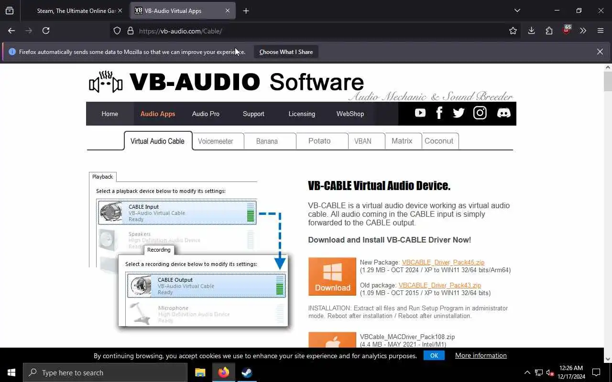Open Steam from the taskbar
The height and width of the screenshot is (382, 612).
pos(247,372)
